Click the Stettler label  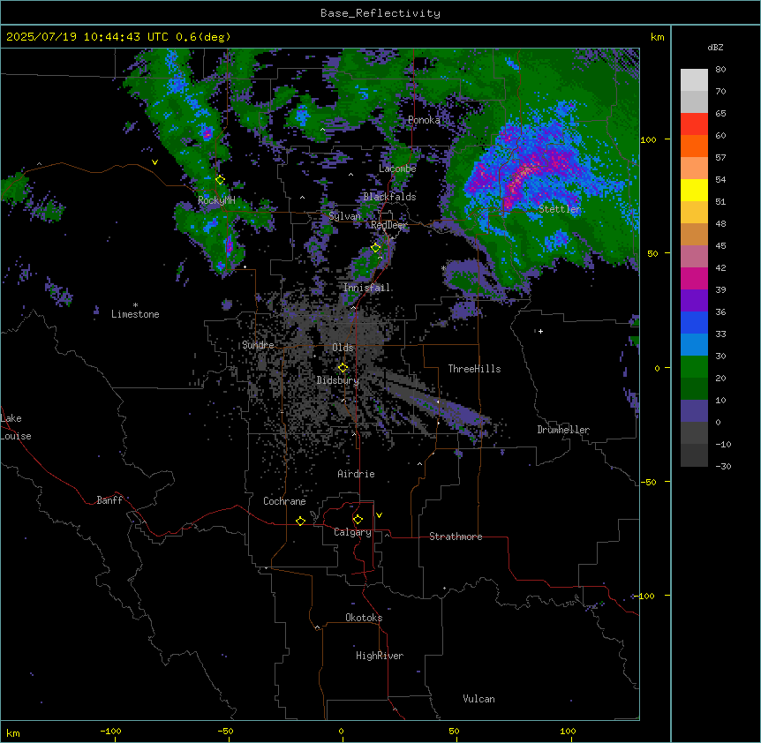560,209
